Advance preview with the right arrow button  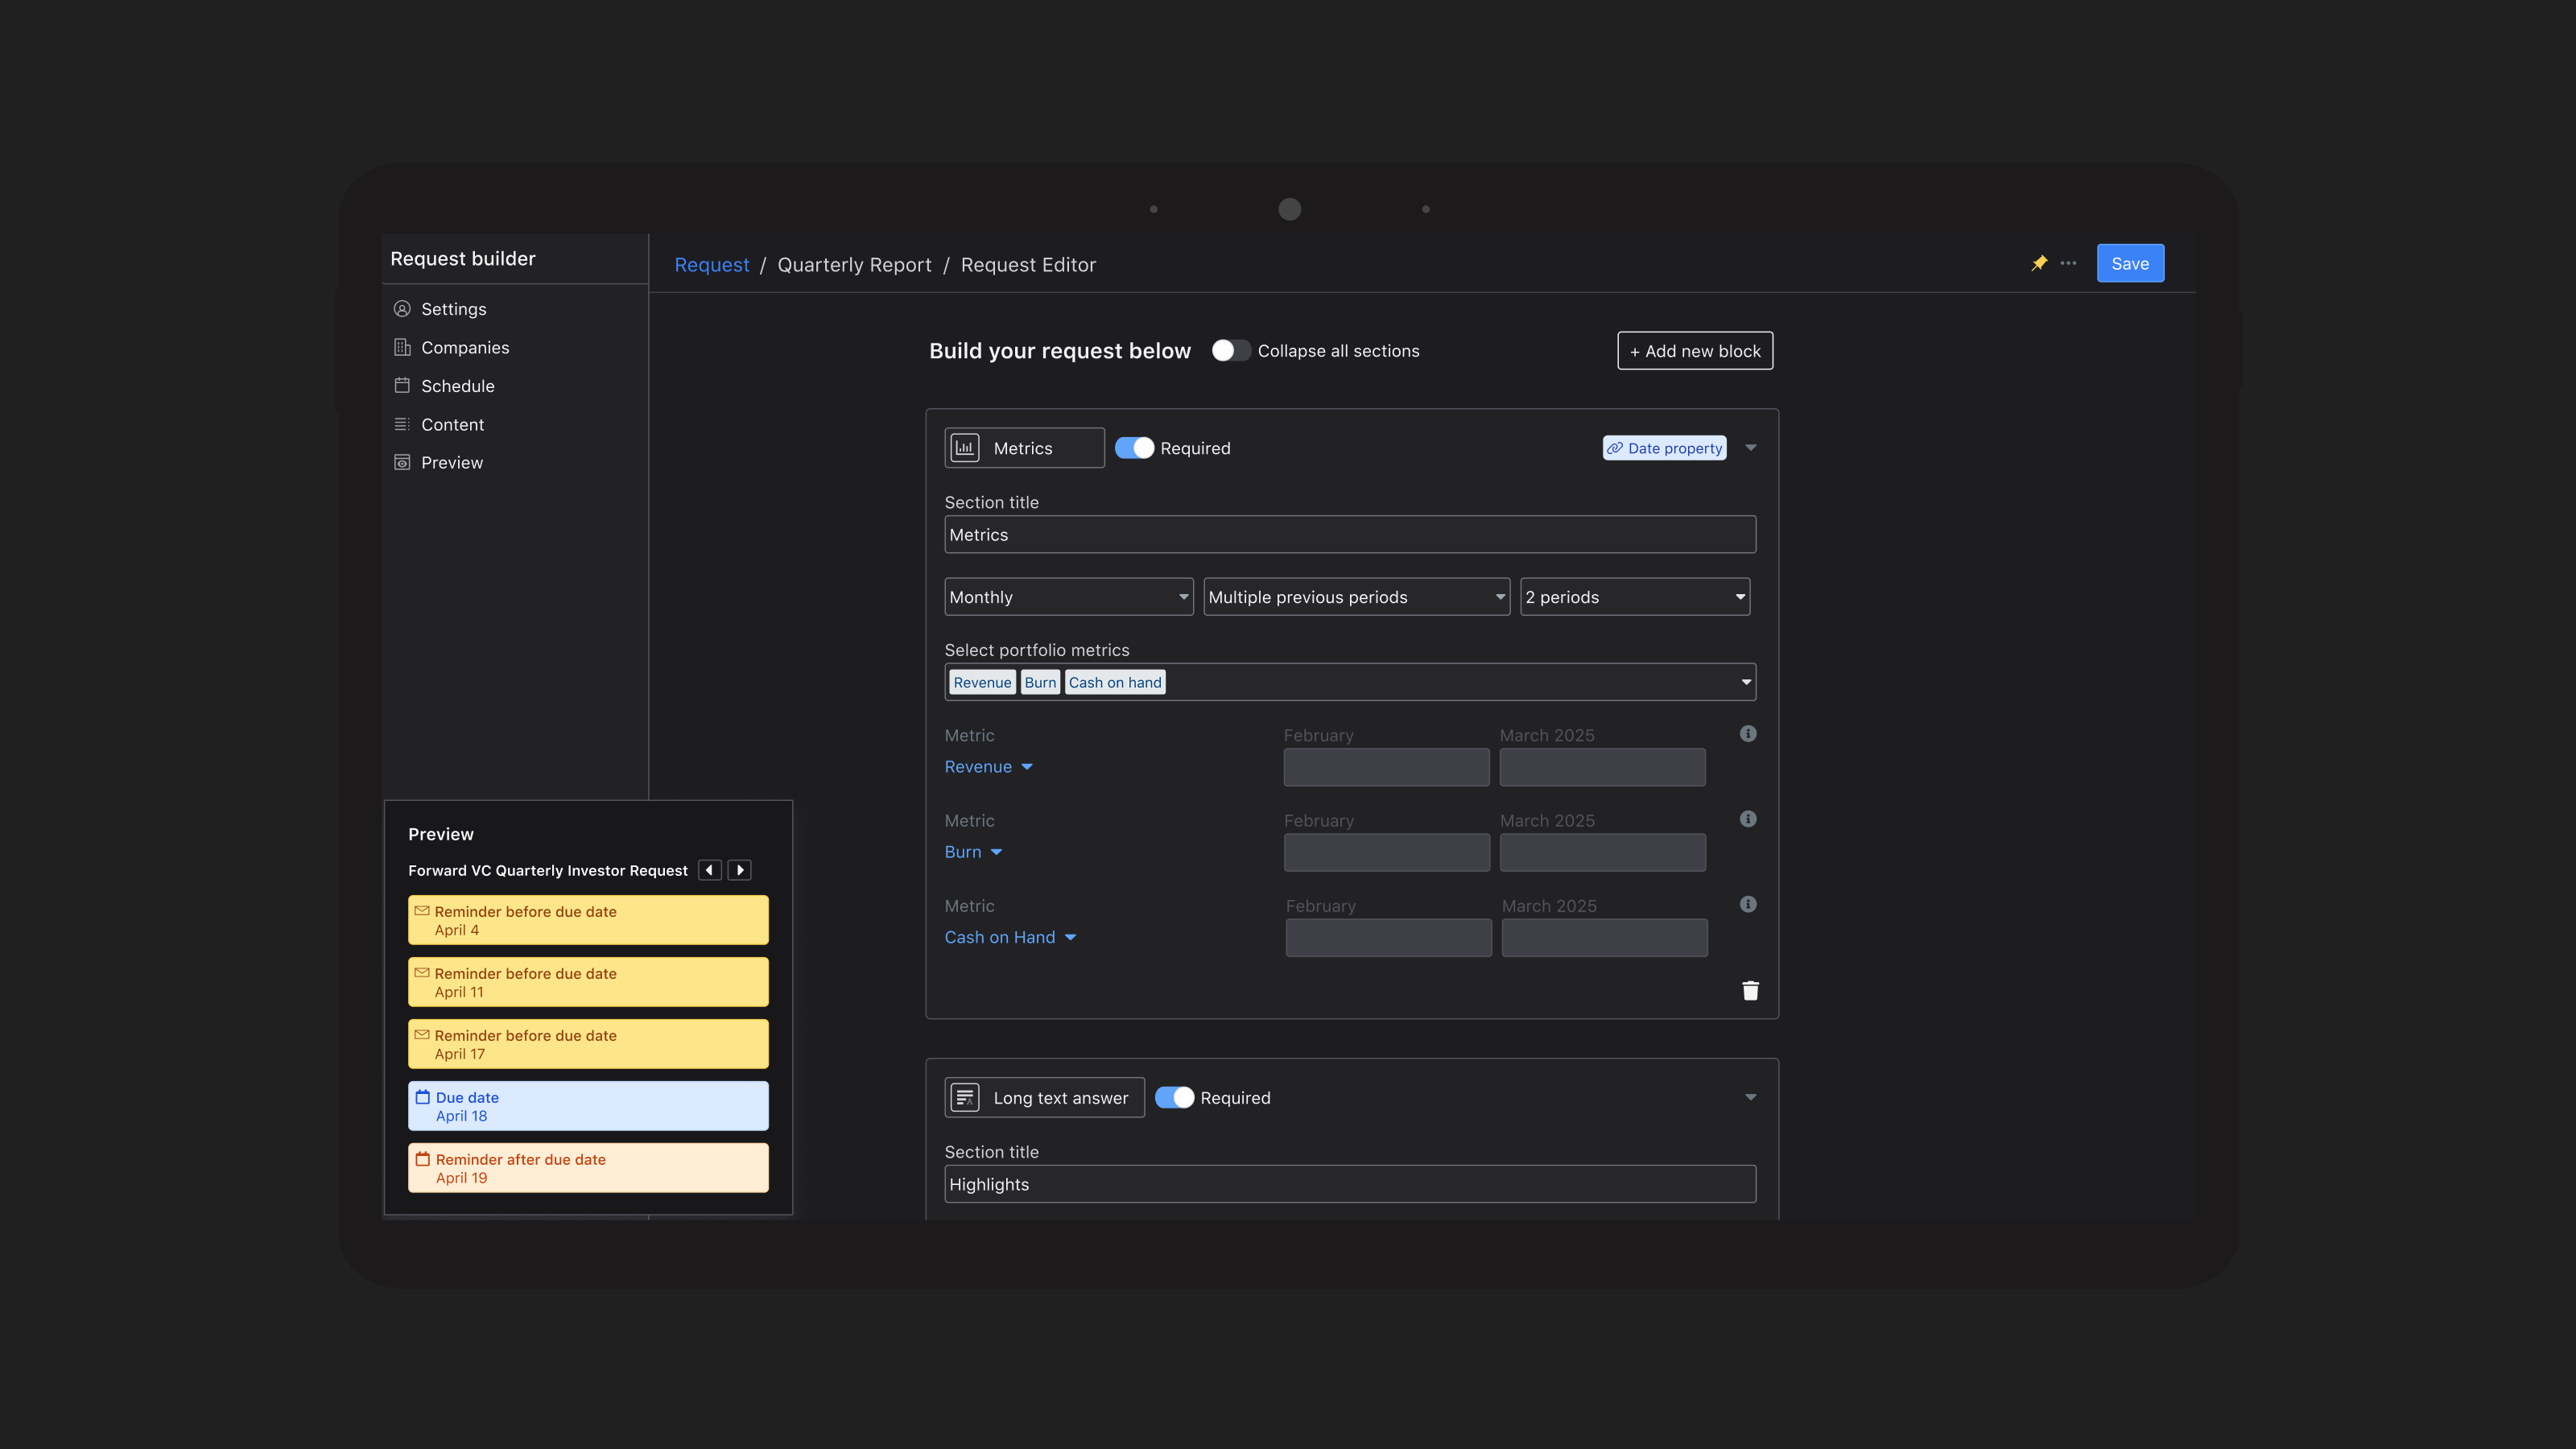(x=740, y=870)
